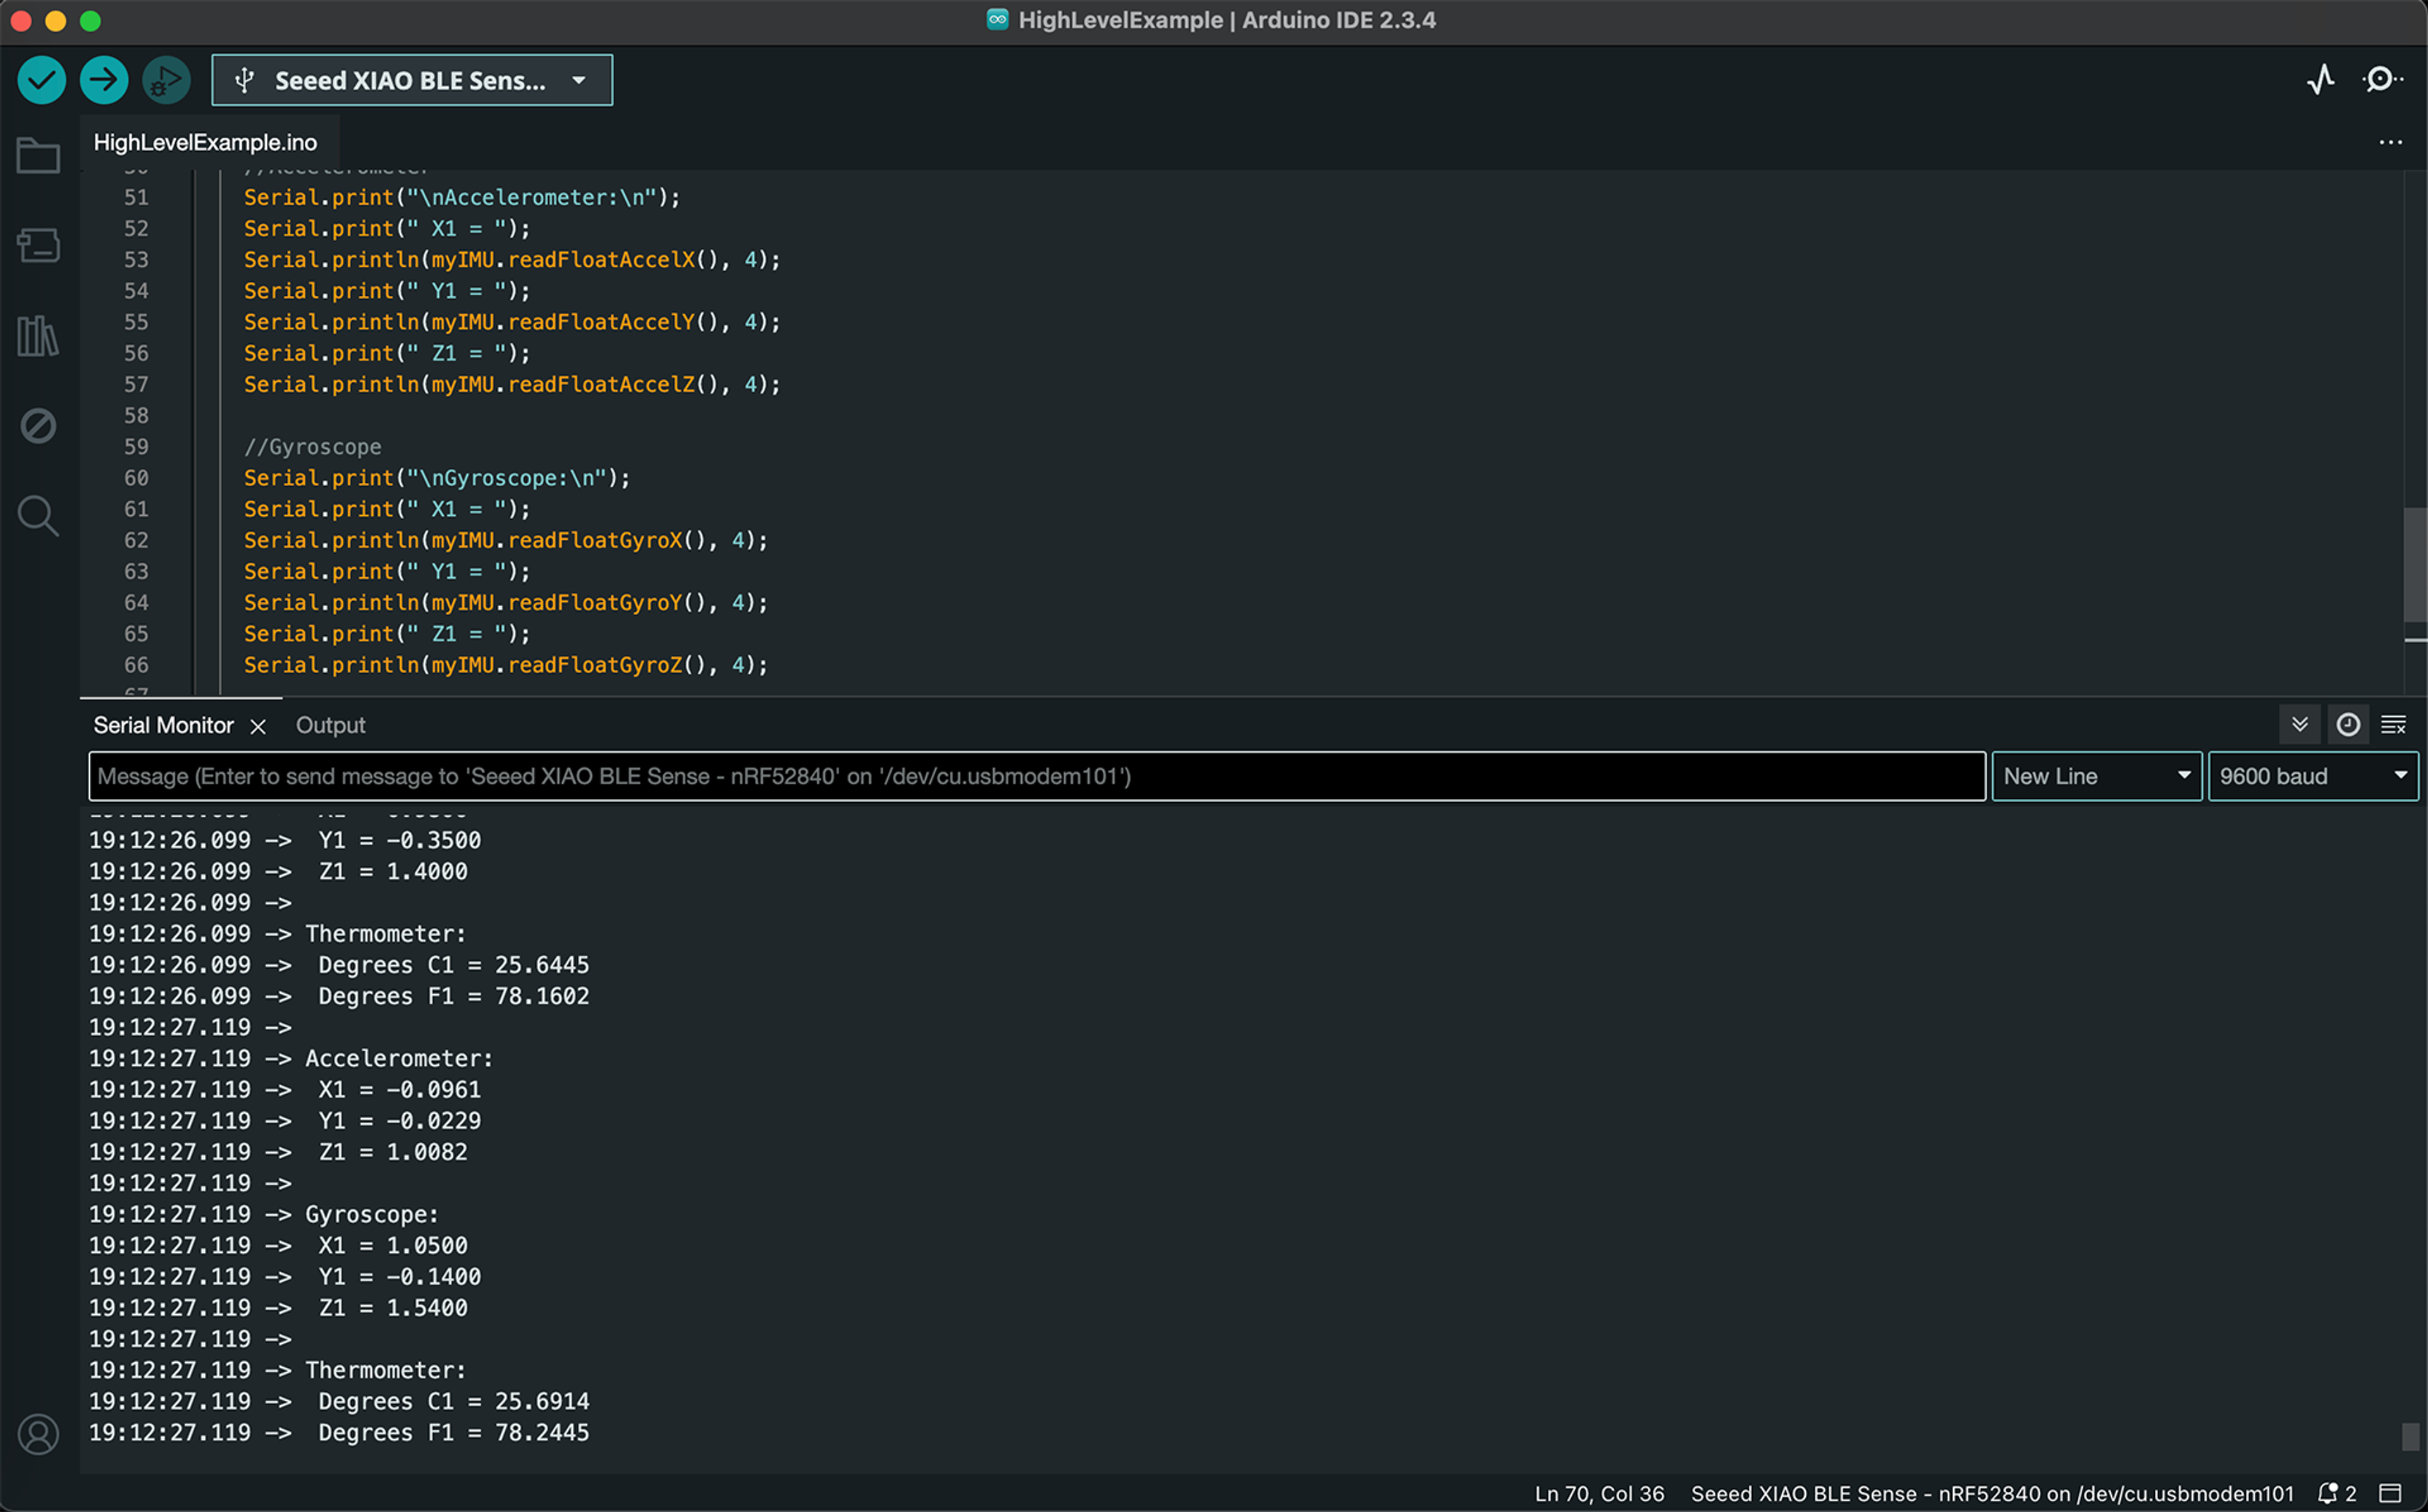Open the Sketchbook folder sidebar icon
This screenshot has width=2428, height=1512.
pyautogui.click(x=38, y=155)
